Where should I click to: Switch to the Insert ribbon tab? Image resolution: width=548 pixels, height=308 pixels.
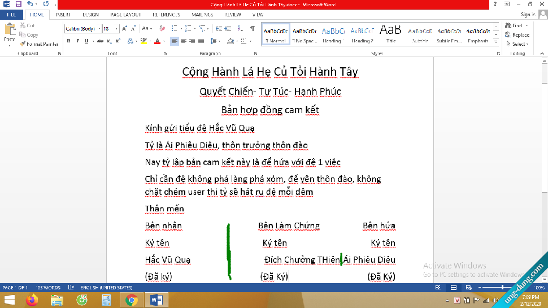click(63, 15)
